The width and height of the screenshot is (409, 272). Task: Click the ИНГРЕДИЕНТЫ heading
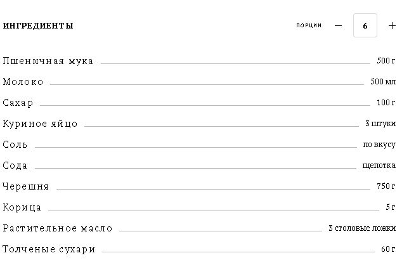click(x=38, y=26)
